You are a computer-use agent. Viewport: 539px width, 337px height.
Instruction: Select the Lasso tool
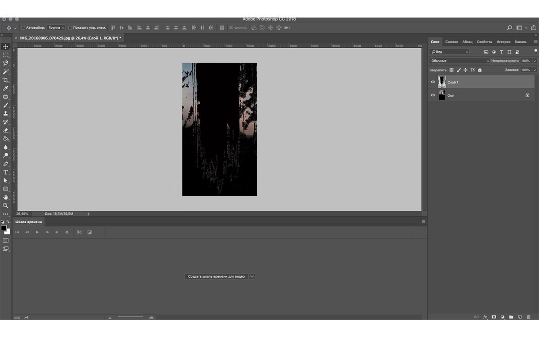point(6,63)
